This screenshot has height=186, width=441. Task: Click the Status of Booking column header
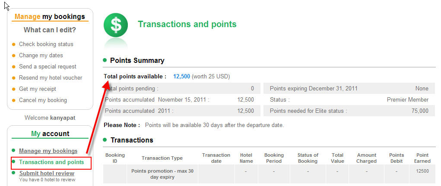[x=308, y=158]
